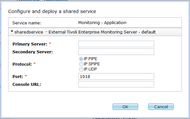Click the 'External Tivoli Enterprise Monitoring Server - default' header
The width and height of the screenshot is (190, 119).
pyautogui.click(x=102, y=32)
